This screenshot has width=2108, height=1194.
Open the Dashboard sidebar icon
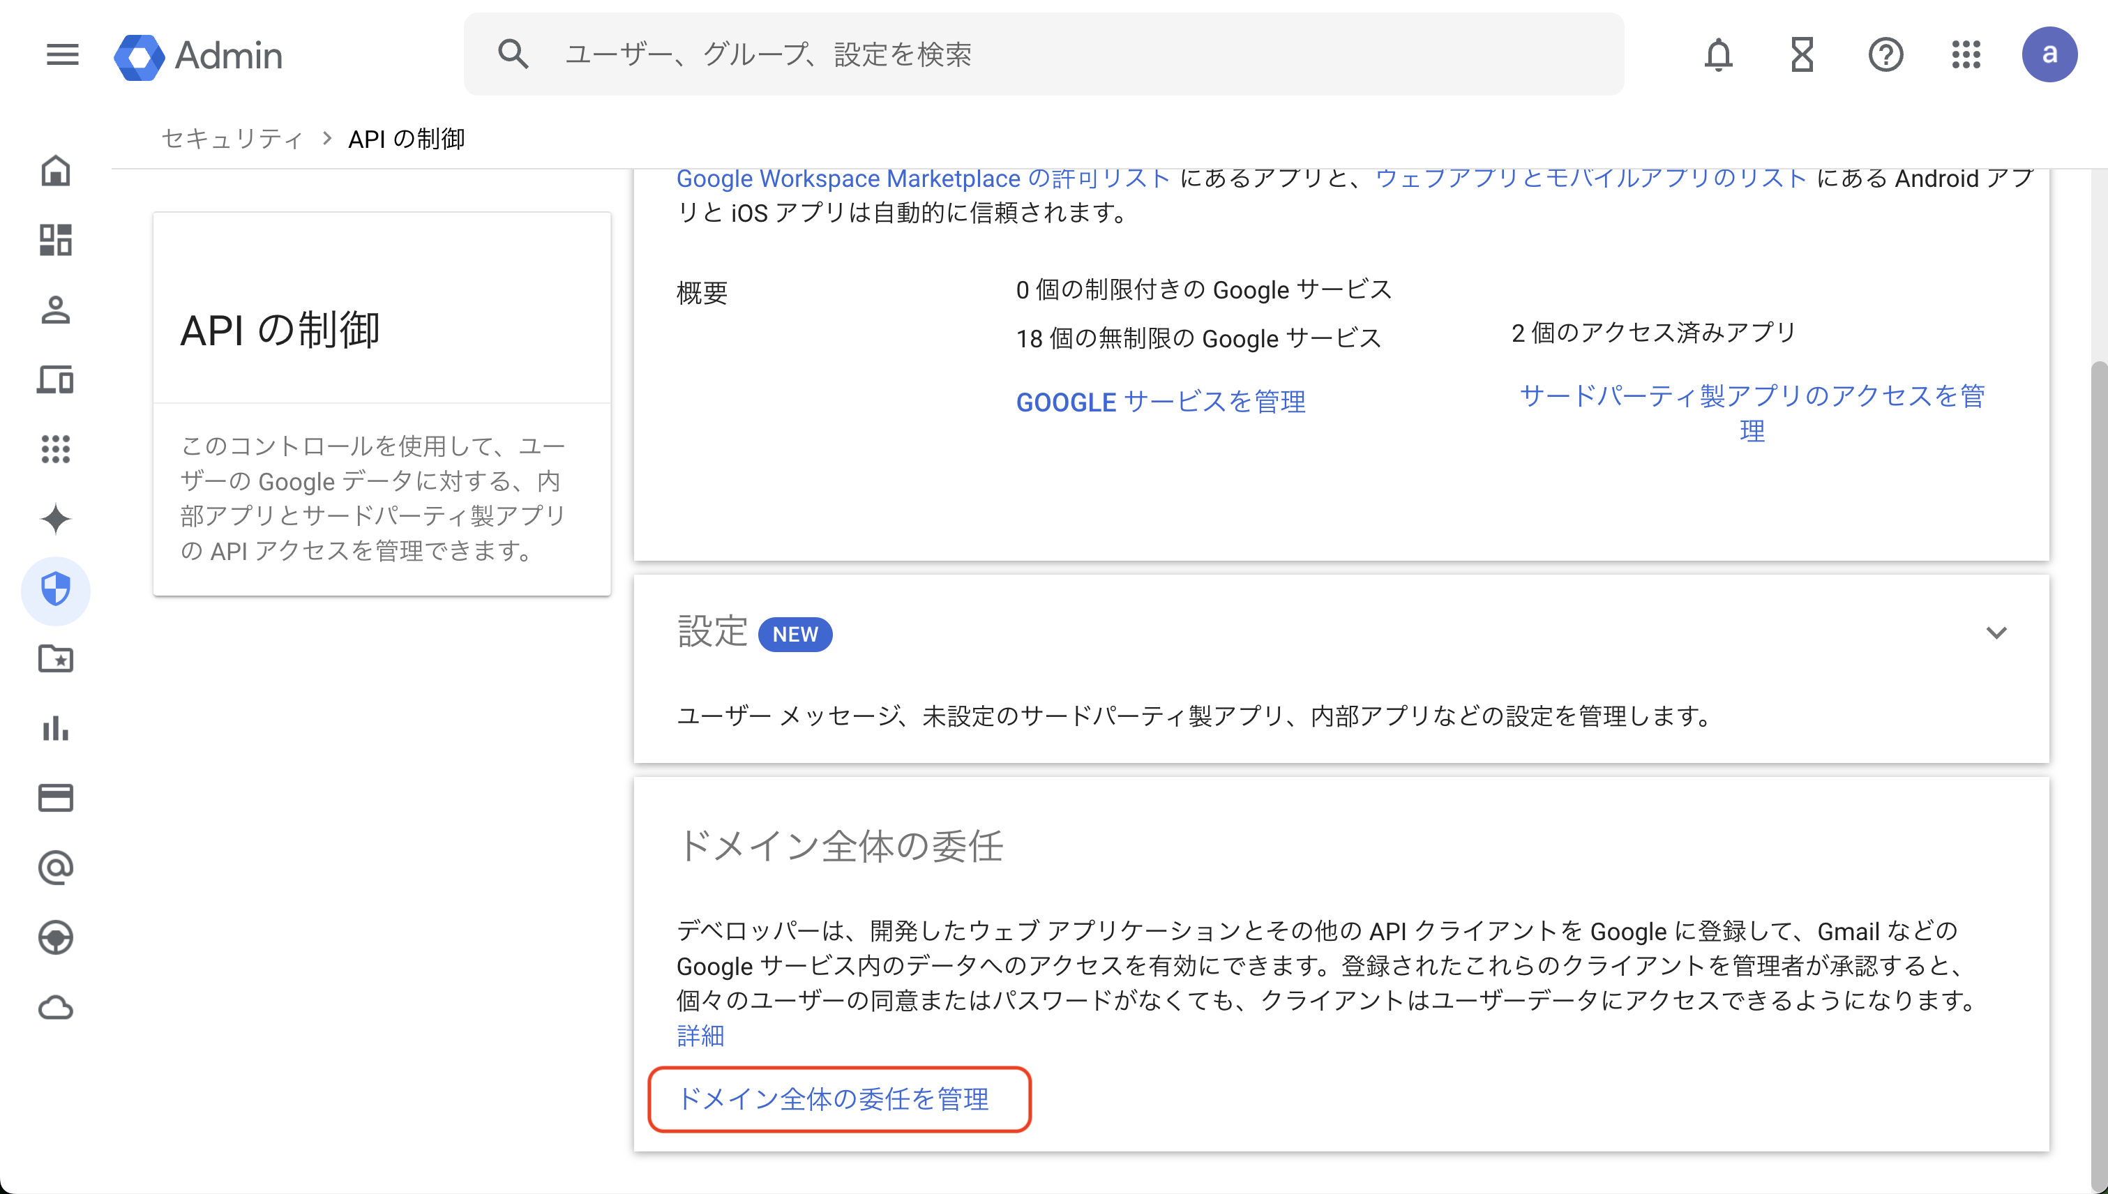[56, 241]
